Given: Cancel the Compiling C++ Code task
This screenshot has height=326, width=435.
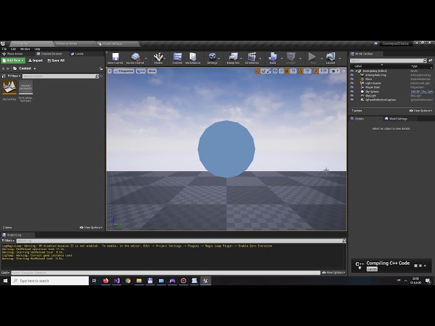Looking at the screenshot, I should pos(372,269).
